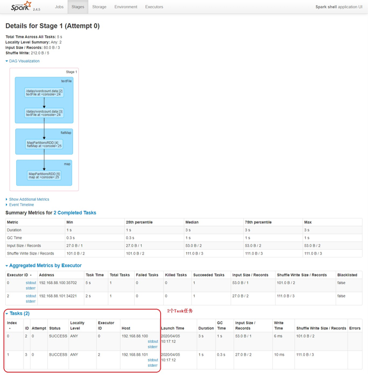Open stderr for task host 192.168.88.100

[152, 347]
